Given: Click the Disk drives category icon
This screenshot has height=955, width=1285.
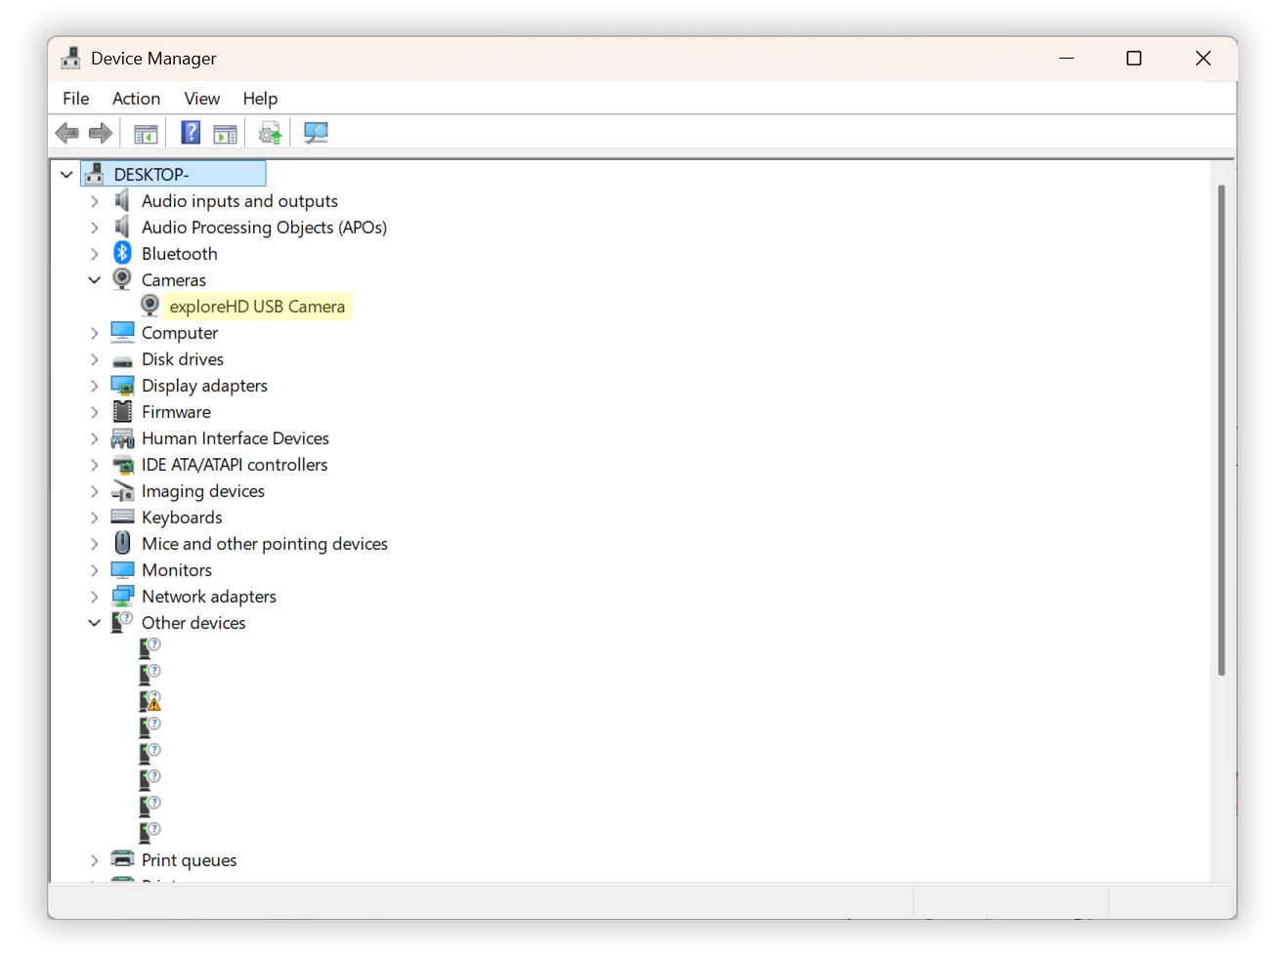Looking at the screenshot, I should pyautogui.click(x=123, y=359).
